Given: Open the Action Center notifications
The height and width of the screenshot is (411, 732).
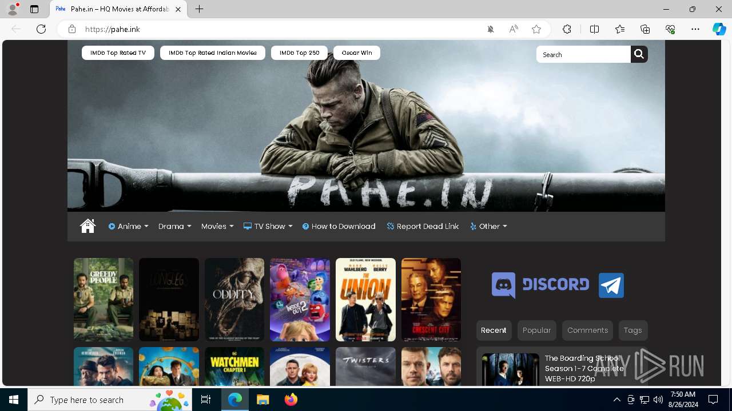Looking at the screenshot, I should (713, 400).
